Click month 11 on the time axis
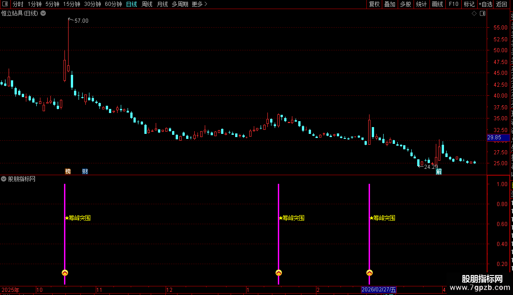 99,290
